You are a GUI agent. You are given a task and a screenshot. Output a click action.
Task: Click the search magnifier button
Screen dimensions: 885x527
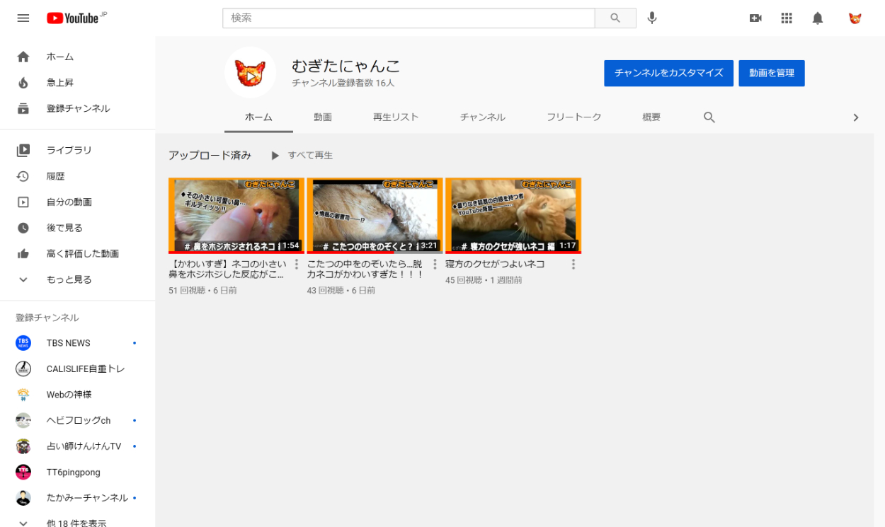pos(615,18)
